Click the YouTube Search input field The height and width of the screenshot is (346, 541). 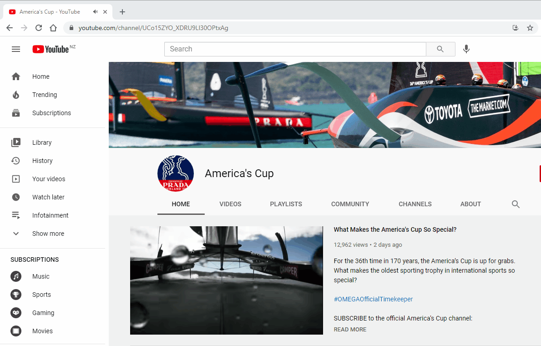(295, 49)
